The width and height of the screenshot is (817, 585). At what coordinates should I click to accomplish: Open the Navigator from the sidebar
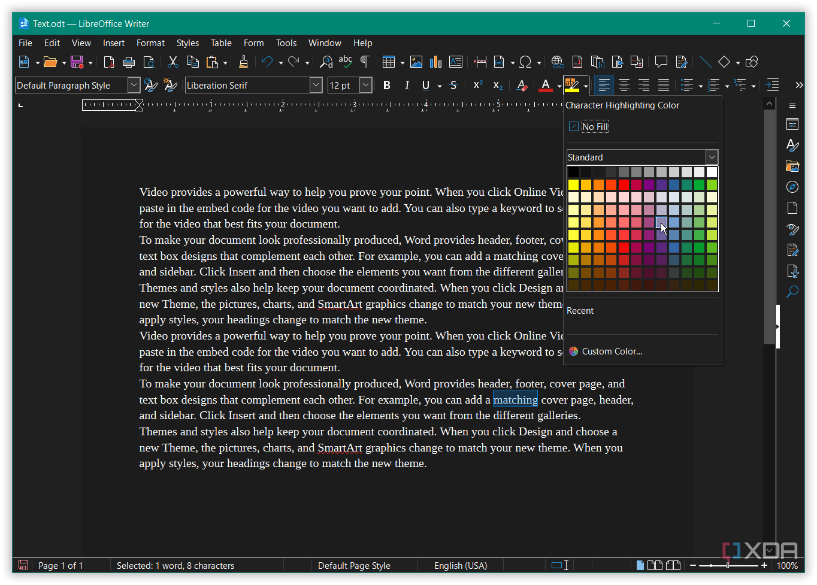(792, 187)
